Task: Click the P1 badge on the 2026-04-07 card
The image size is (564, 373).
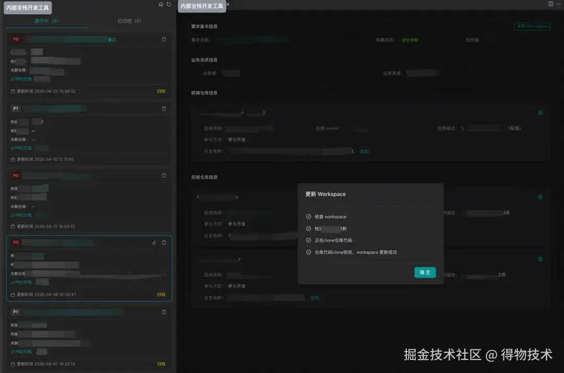Action: (x=16, y=312)
